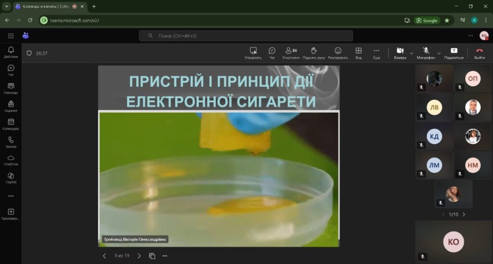Open Календарь in the left sidebar
The height and width of the screenshot is (264, 493).
coord(11,124)
